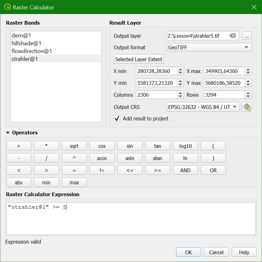
Task: Decrease Rows using its down arrow
Action: (x=248, y=96)
